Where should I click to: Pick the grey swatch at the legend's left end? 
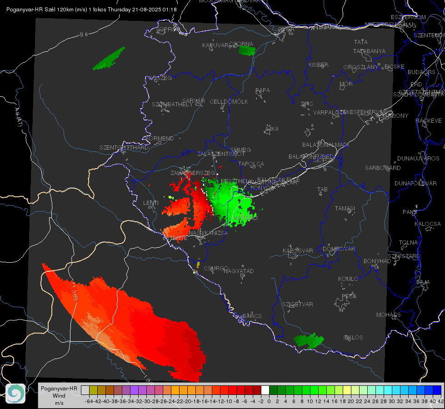point(85,390)
